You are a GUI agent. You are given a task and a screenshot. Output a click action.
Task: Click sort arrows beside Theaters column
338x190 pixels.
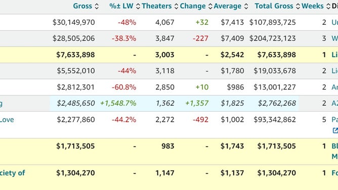point(176,6)
